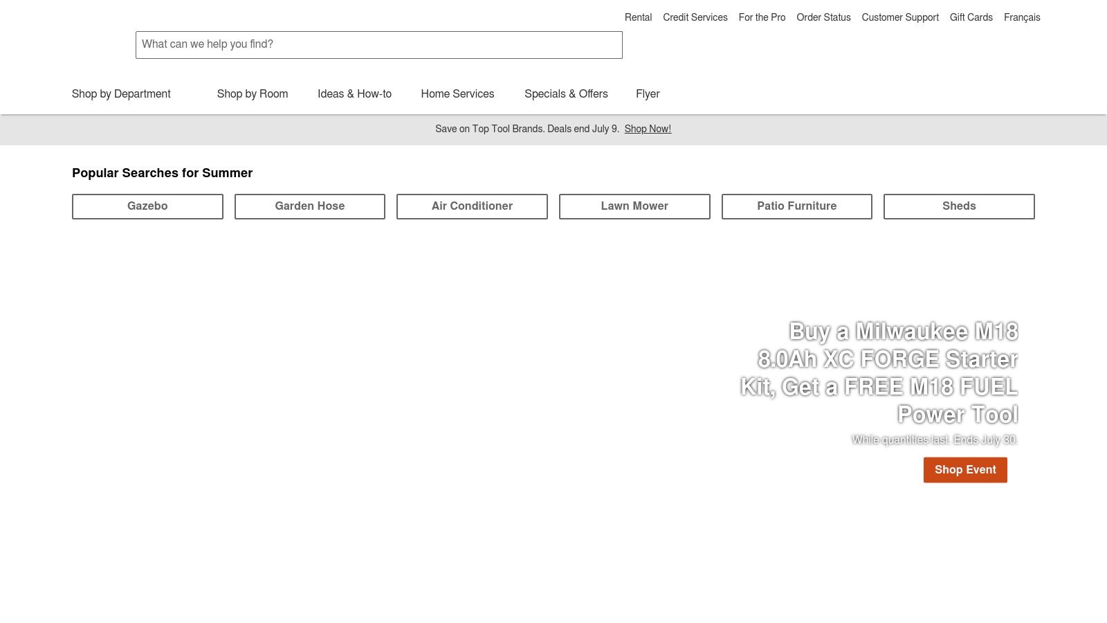Visit Customer Support
Image resolution: width=1107 pixels, height=623 pixels.
click(900, 17)
